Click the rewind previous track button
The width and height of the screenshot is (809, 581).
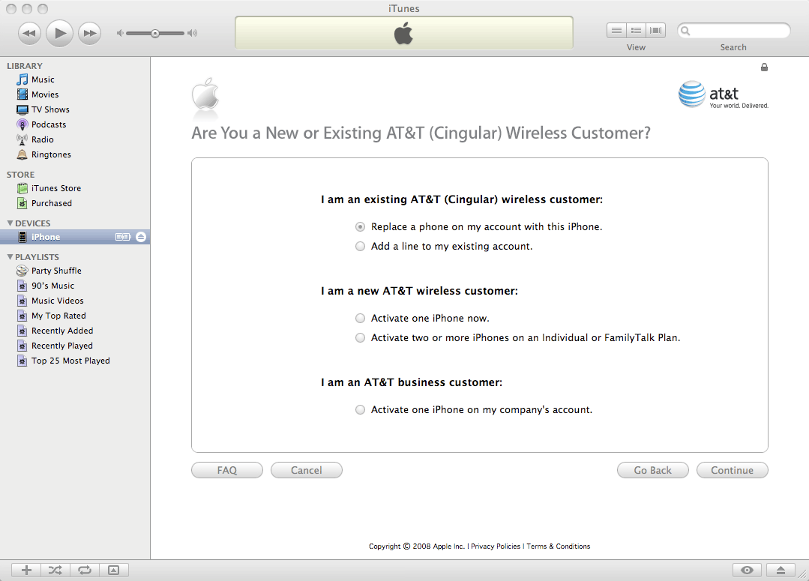[x=29, y=34]
